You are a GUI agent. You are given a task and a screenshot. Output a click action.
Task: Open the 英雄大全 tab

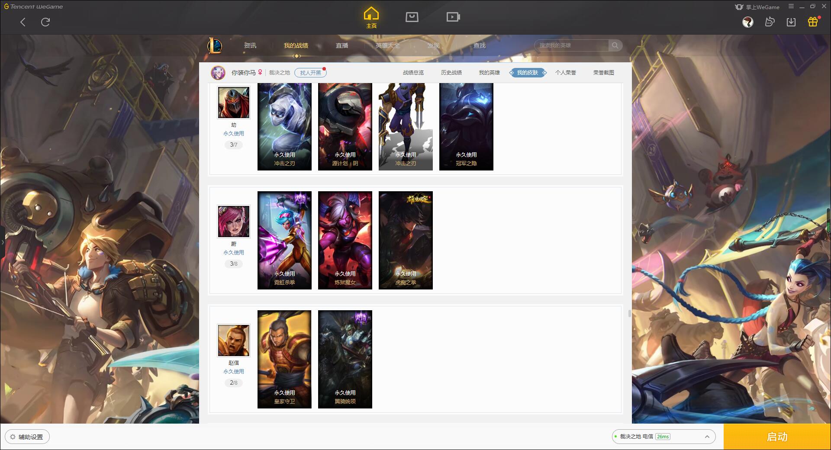coord(388,45)
